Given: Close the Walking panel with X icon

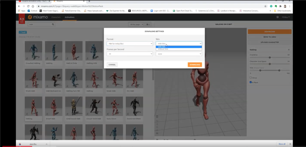Looking at the screenshot, I should (x=289, y=50).
